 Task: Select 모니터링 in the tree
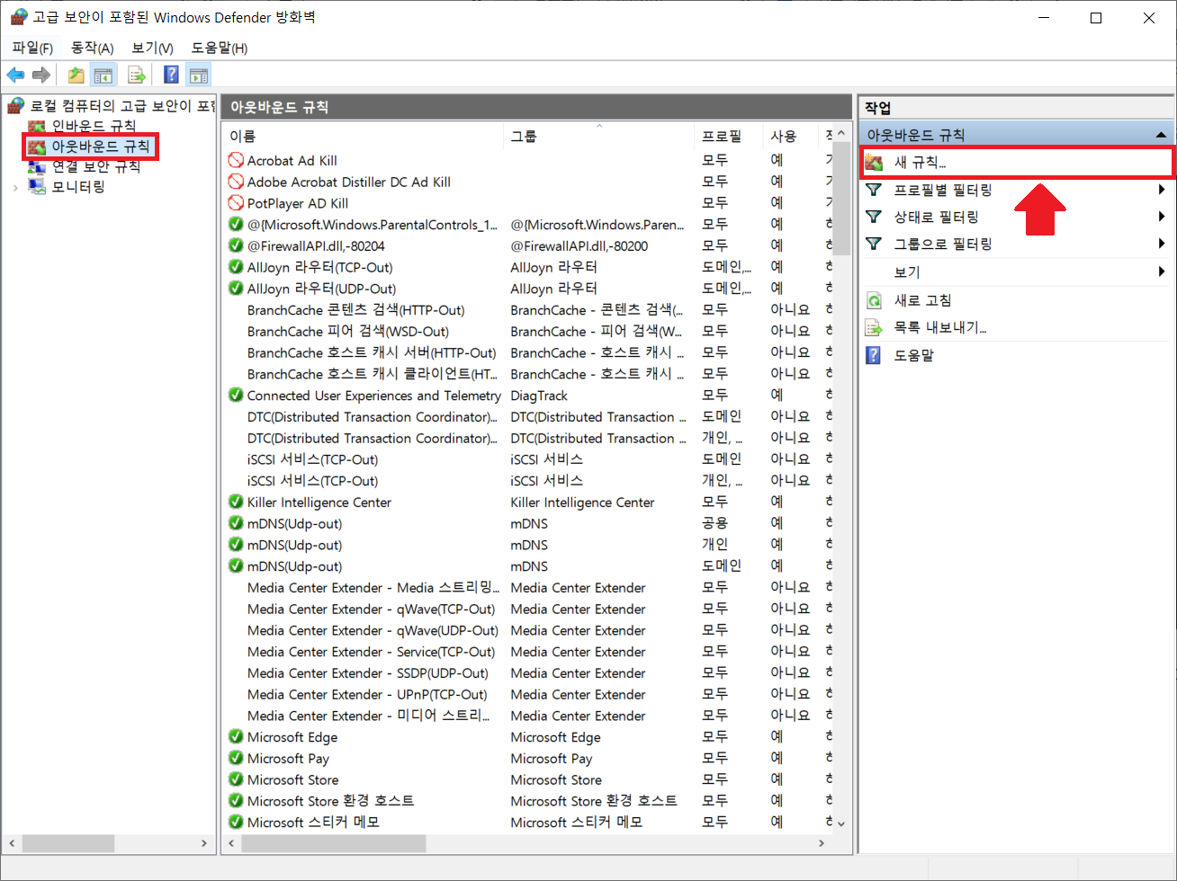click(78, 187)
